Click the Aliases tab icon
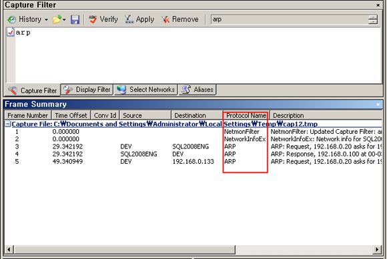 186,90
